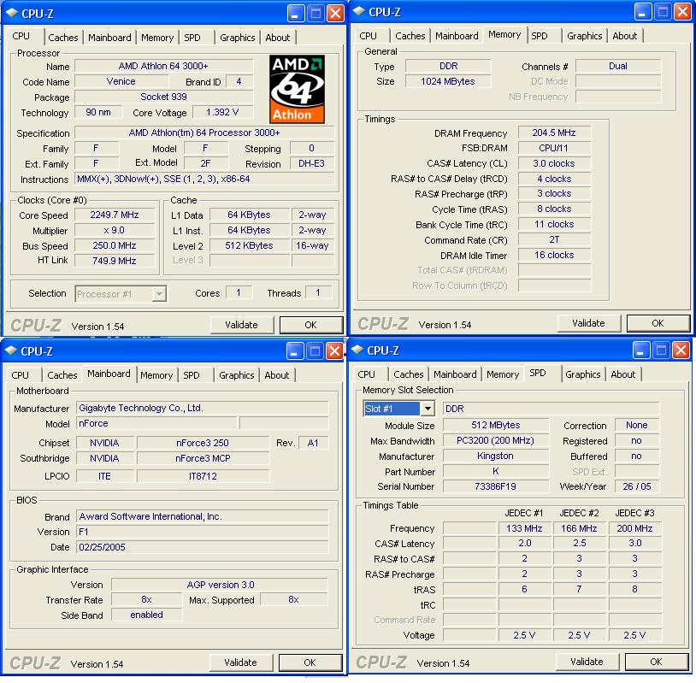Open SPD tab in CPU window

tap(192, 38)
